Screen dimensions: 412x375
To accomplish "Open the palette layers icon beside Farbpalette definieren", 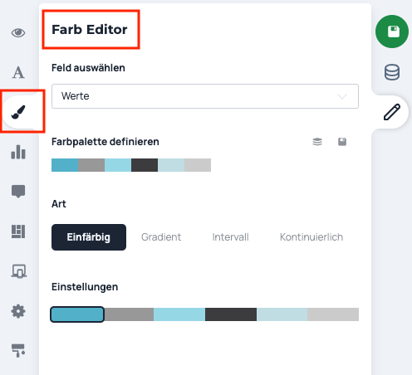I will click(x=317, y=142).
